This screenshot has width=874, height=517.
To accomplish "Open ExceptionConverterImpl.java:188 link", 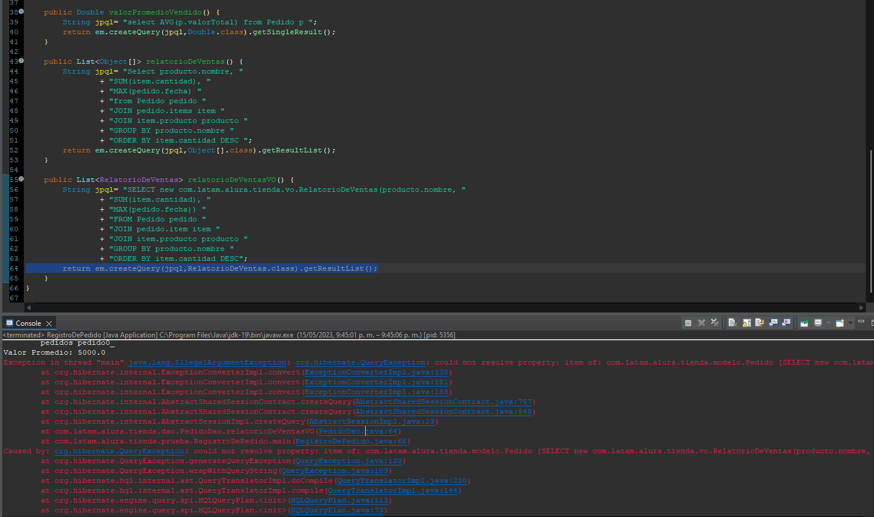I will (x=377, y=392).
